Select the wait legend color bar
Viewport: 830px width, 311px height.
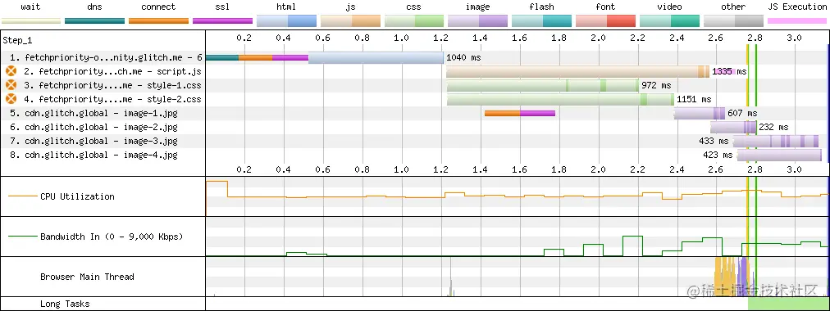tap(31, 21)
